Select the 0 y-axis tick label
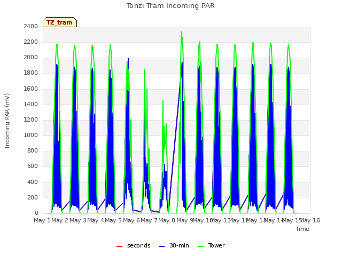Image resolution: width=342 pixels, height=256 pixels. [36, 213]
